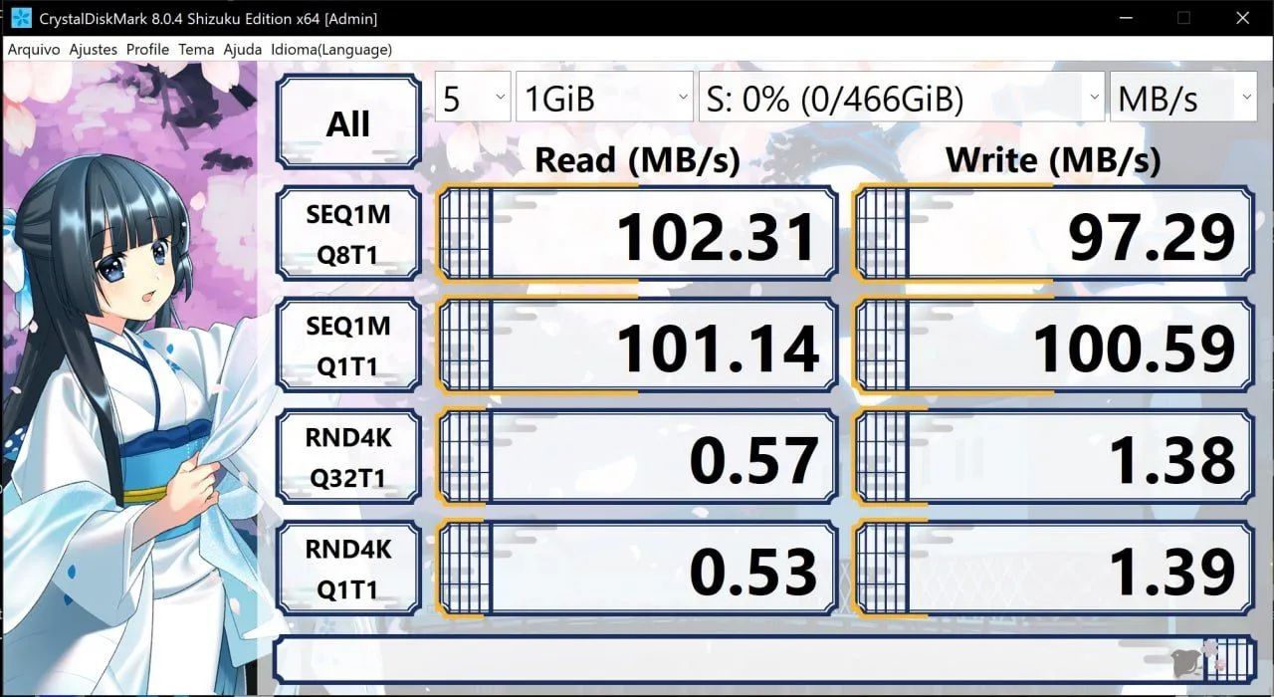Click the Write (MB/s) column header

pos(1054,159)
